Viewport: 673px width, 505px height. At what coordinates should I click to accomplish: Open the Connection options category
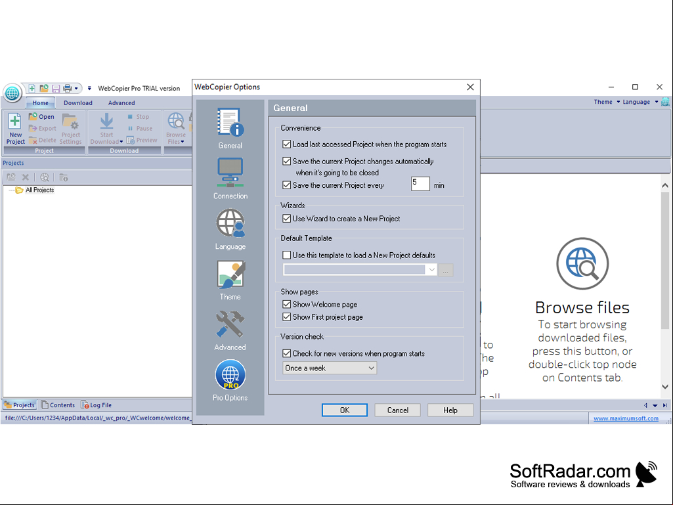(x=230, y=179)
